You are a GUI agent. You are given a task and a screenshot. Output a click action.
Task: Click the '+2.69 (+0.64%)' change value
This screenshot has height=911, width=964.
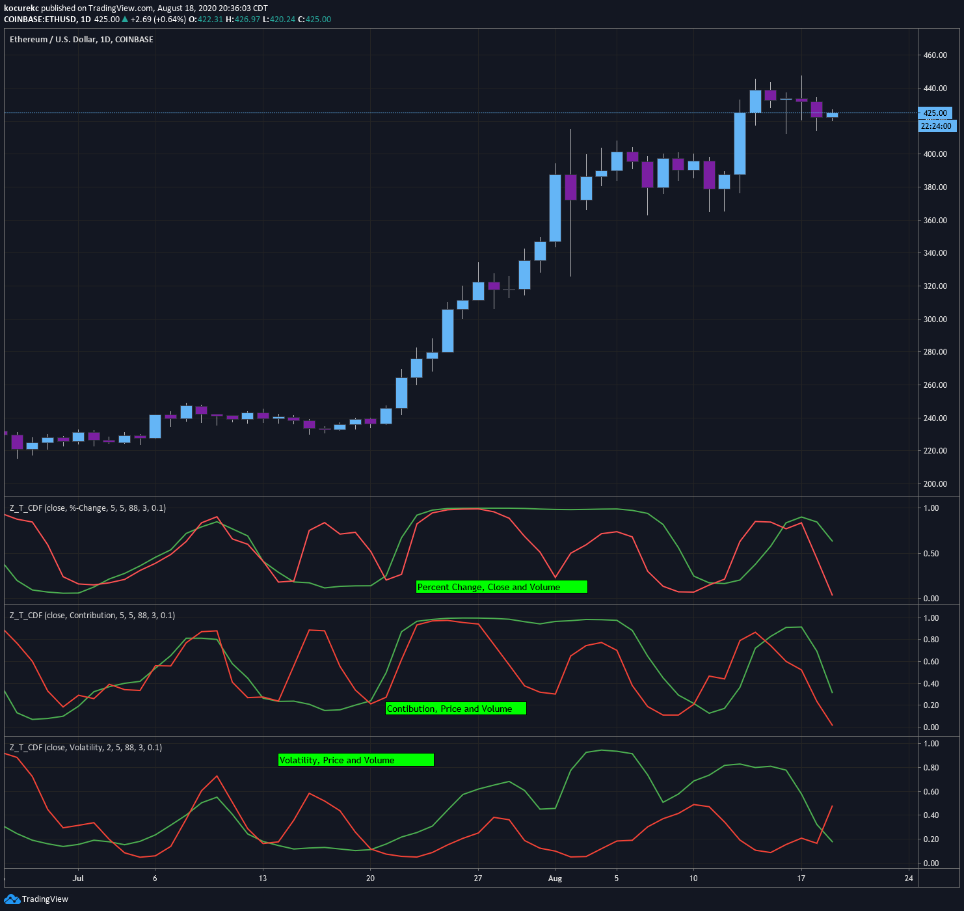158,20
